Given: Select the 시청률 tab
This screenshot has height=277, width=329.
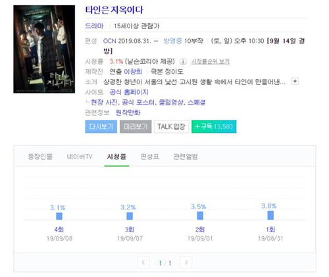Looking at the screenshot, I should (116, 157).
